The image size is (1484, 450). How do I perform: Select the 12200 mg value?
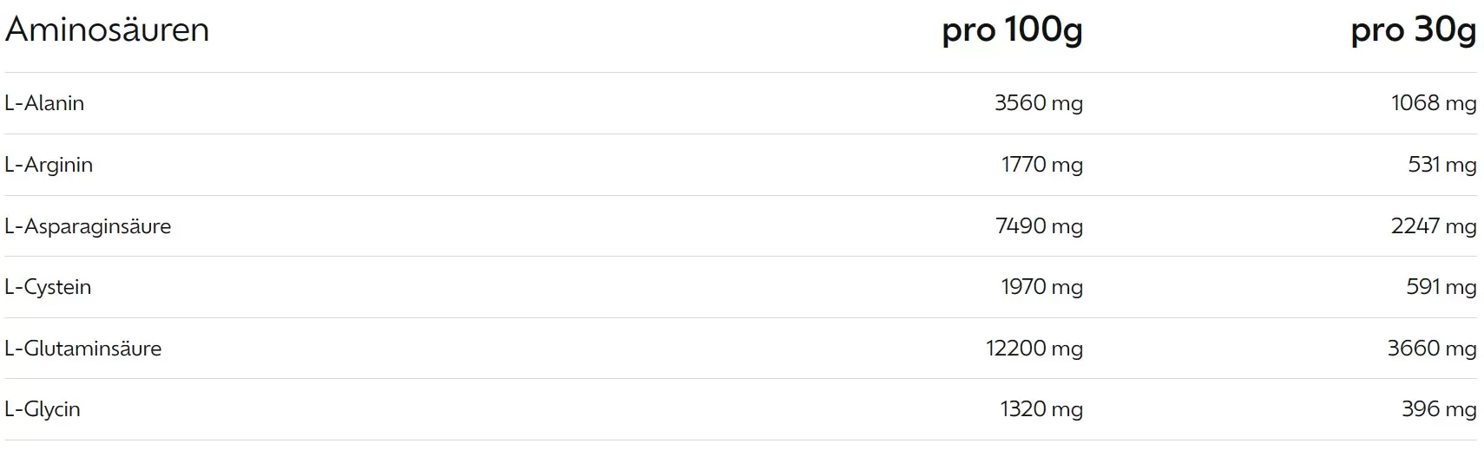point(1034,349)
